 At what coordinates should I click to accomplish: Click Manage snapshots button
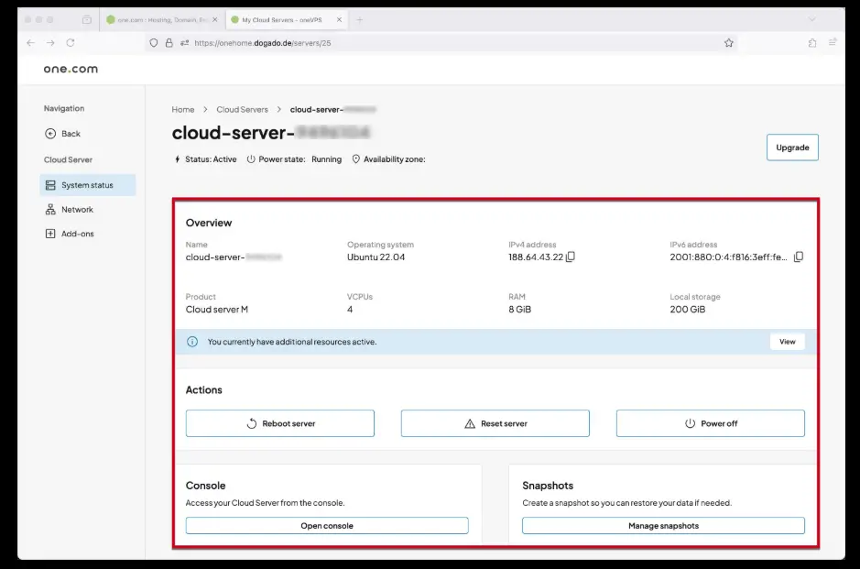tap(663, 526)
